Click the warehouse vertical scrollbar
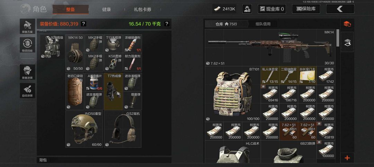 [338, 38]
